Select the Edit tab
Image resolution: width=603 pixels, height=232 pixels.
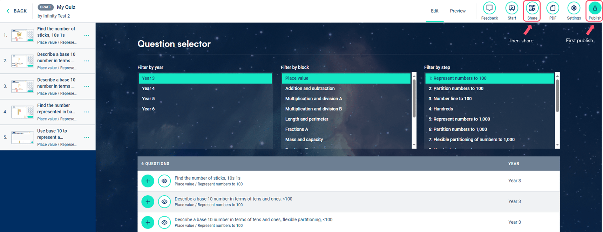(434, 11)
